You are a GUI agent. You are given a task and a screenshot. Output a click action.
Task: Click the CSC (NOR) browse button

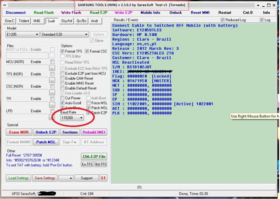[52, 93]
